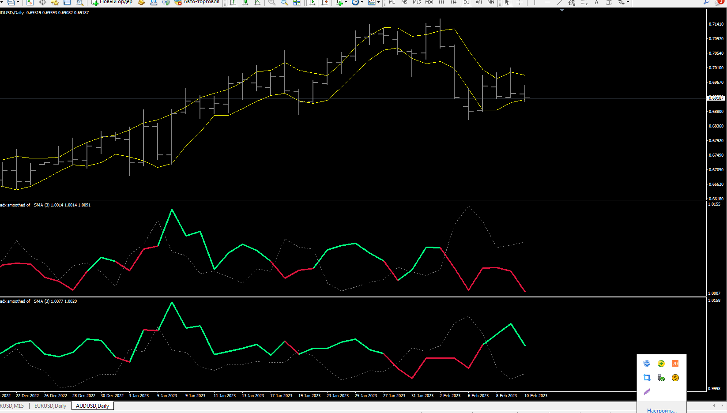Switch to the EURUSD,Daily chart tab
This screenshot has height=413, width=727.
point(50,406)
